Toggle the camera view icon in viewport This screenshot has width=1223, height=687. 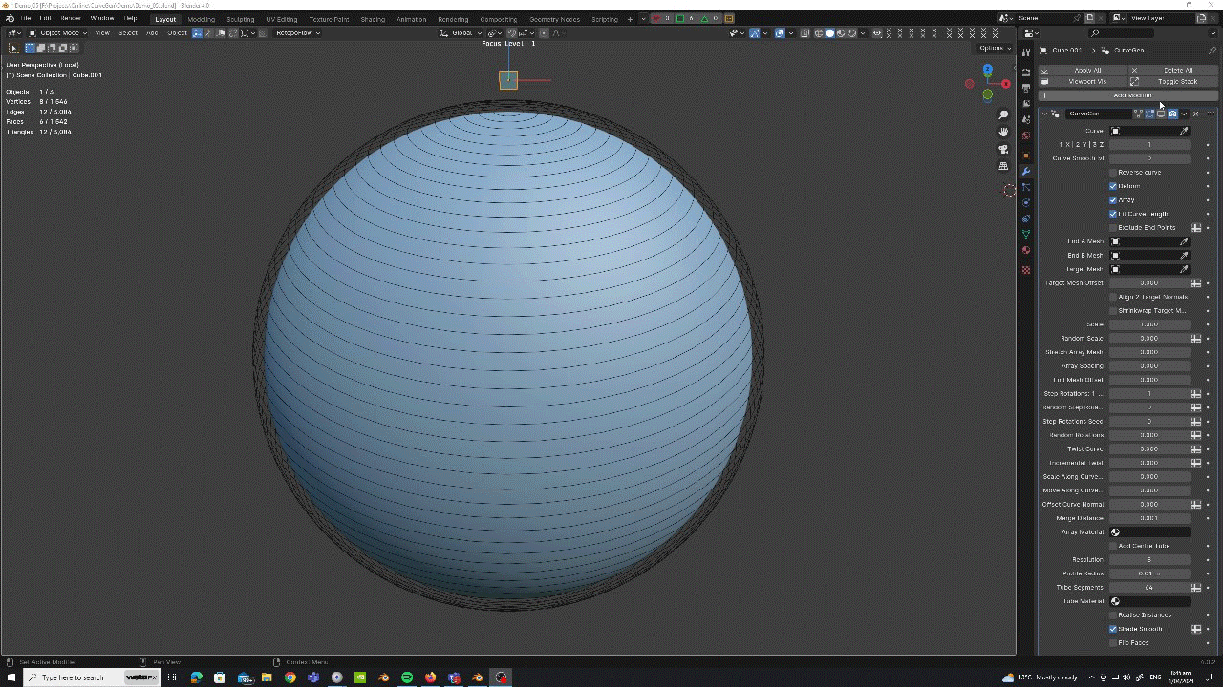(1003, 149)
